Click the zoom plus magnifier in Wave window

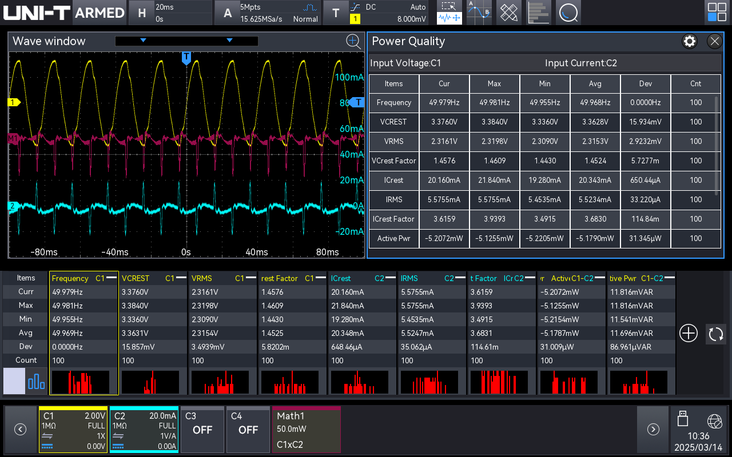[x=353, y=41]
